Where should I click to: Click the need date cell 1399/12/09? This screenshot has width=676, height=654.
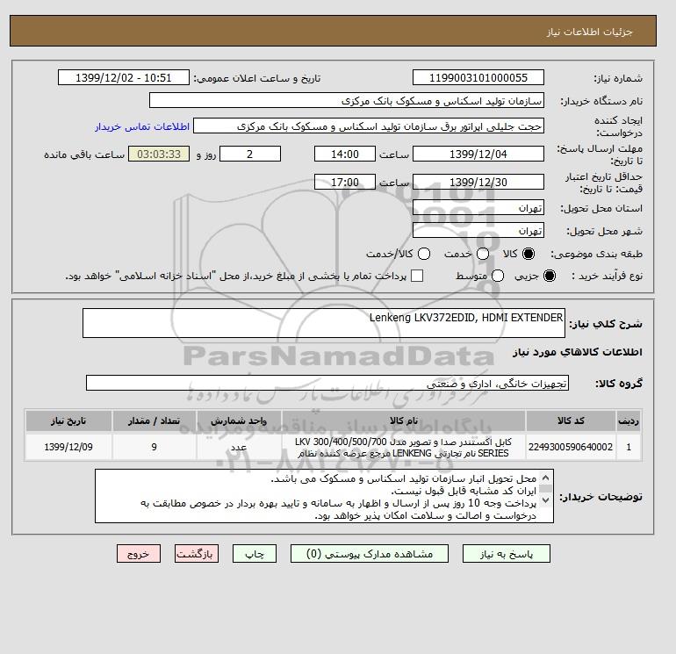pyautogui.click(x=68, y=447)
